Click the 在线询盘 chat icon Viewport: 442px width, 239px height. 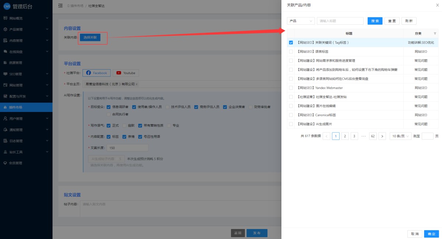point(5,52)
